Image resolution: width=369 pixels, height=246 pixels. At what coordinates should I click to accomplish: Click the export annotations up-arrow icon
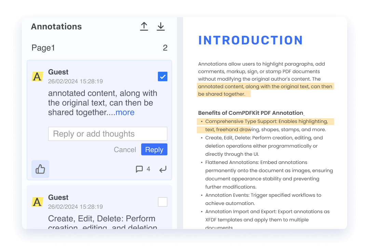click(x=144, y=27)
